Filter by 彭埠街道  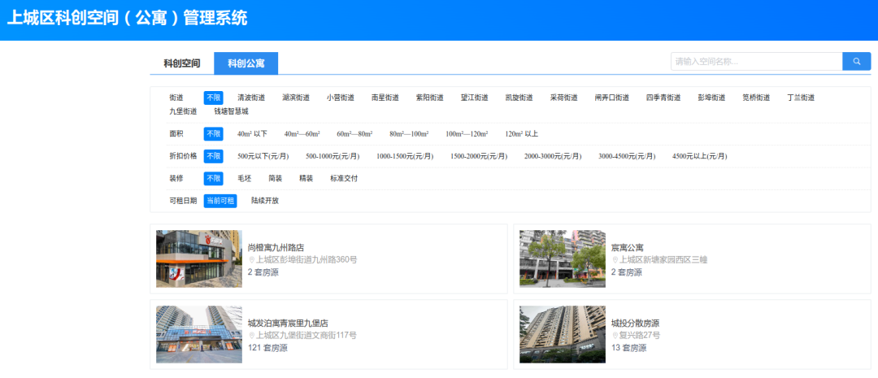(x=711, y=98)
